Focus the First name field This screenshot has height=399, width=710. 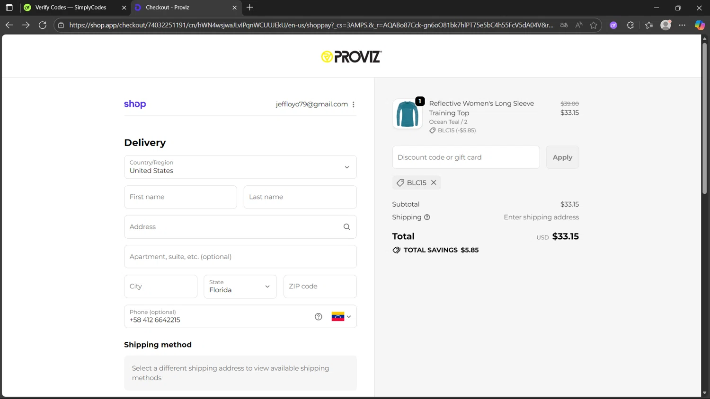click(x=180, y=197)
